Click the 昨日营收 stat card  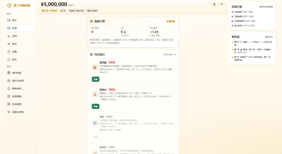(x=104, y=32)
